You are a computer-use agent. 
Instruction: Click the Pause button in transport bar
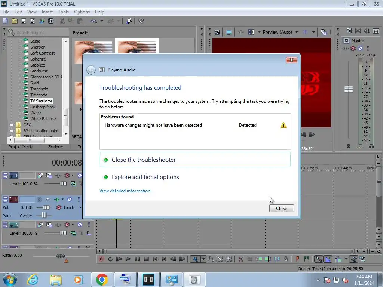pyautogui.click(x=137, y=259)
